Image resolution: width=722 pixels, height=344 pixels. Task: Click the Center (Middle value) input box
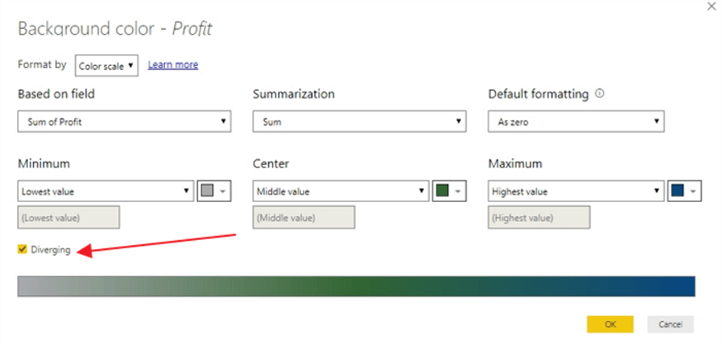coord(304,218)
